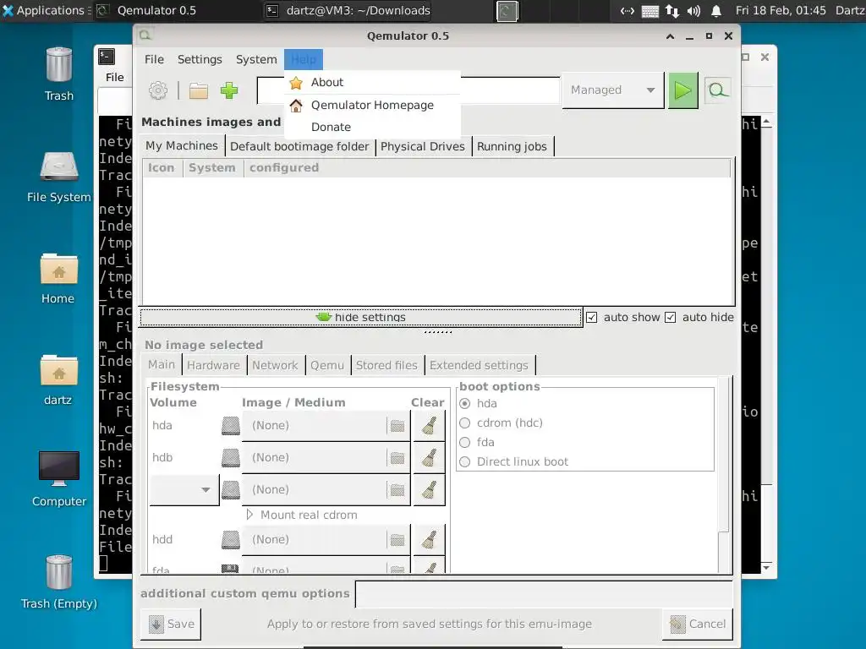The image size is (866, 649).
Task: Expand Mount real cdrom
Action: pyautogui.click(x=249, y=515)
